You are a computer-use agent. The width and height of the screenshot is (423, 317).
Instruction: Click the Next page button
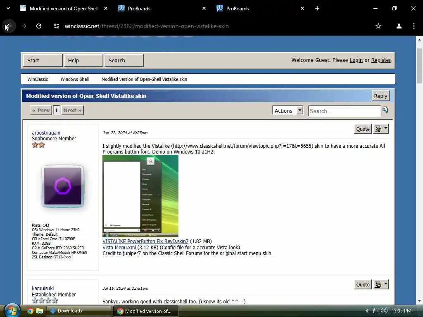[x=72, y=110]
